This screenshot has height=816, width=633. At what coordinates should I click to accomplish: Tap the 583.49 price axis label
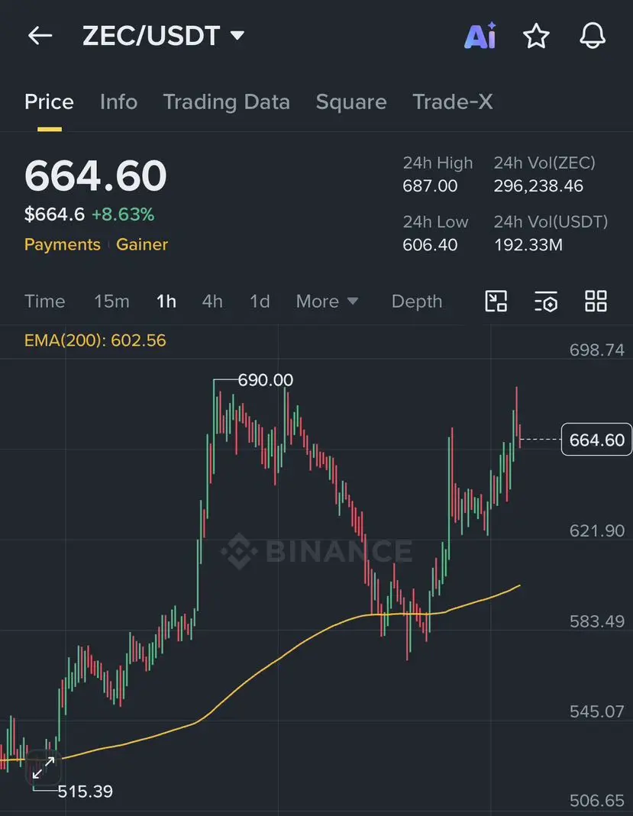point(596,621)
